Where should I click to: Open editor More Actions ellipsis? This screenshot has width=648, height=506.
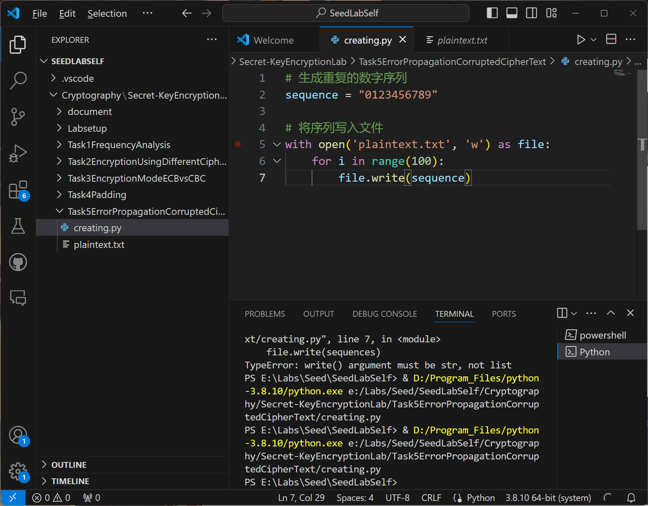pyautogui.click(x=630, y=40)
